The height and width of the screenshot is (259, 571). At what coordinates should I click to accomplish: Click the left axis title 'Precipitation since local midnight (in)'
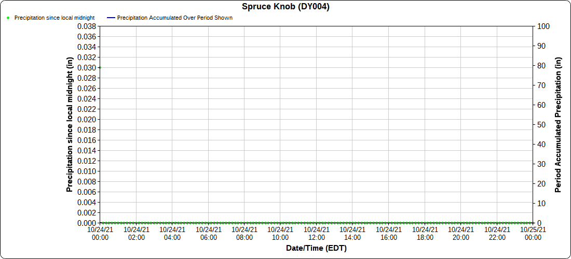(70, 124)
